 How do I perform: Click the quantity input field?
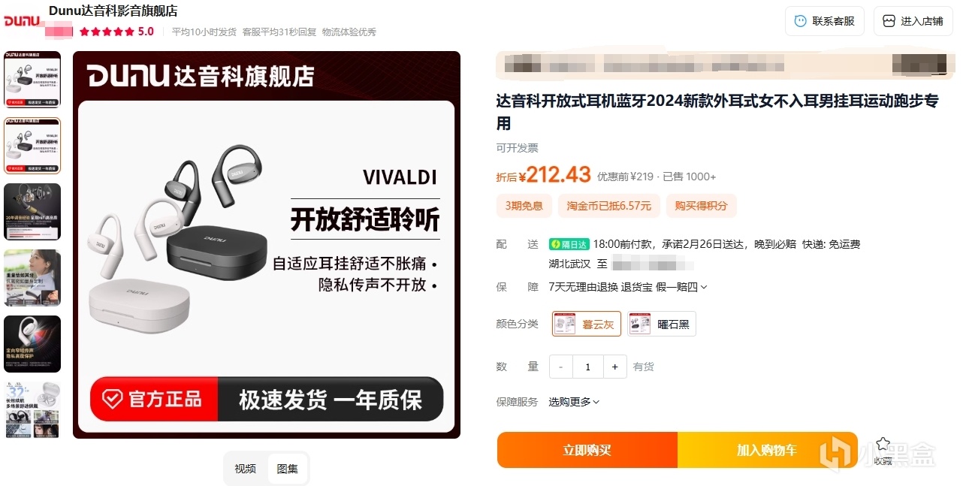coord(587,367)
